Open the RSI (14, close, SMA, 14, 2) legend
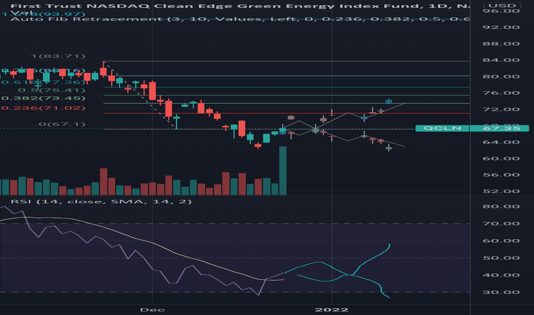Viewport: 534px width, 315px height. tap(101, 202)
